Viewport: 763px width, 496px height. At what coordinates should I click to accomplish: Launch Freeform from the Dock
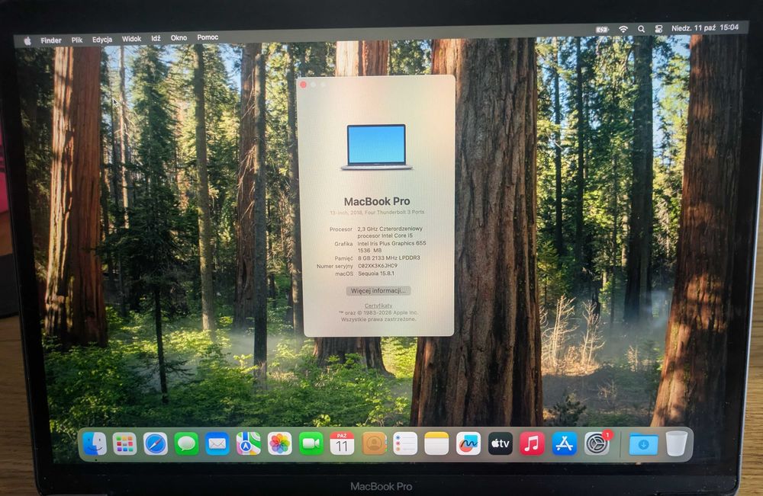[x=468, y=443]
